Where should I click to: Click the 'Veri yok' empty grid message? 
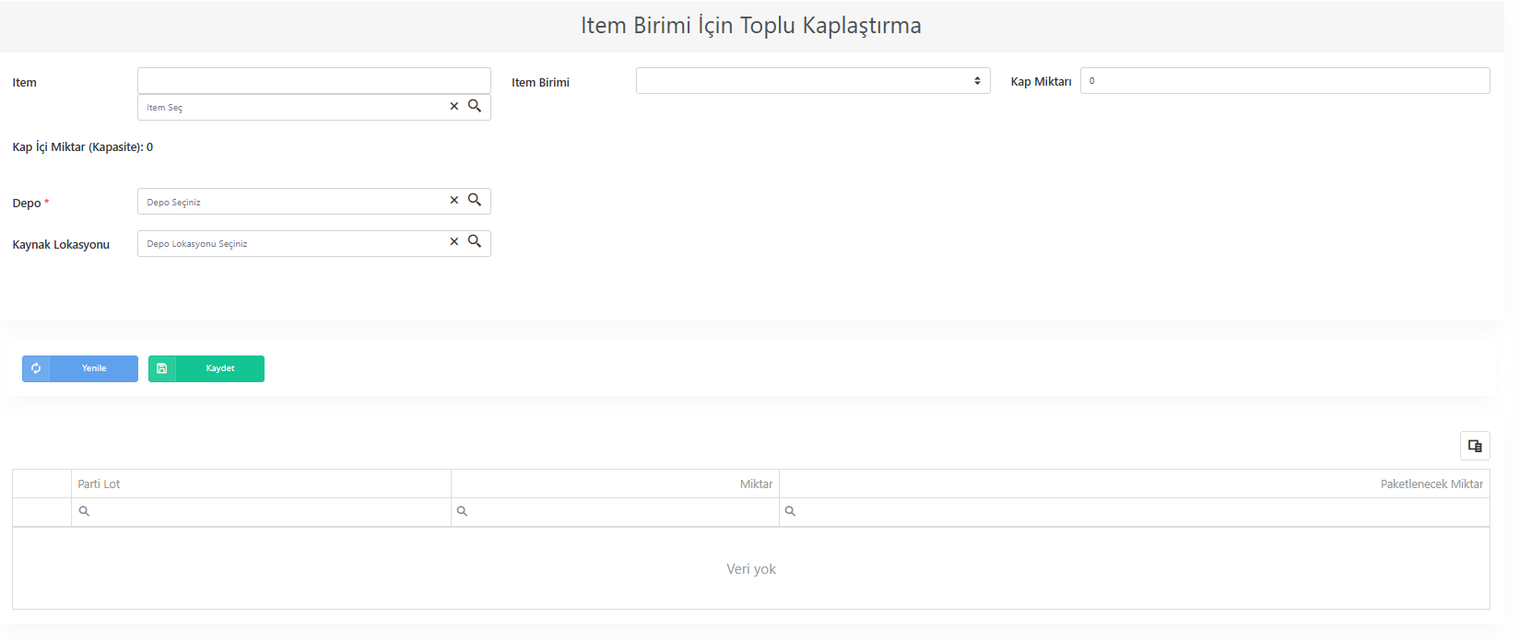[x=751, y=569]
